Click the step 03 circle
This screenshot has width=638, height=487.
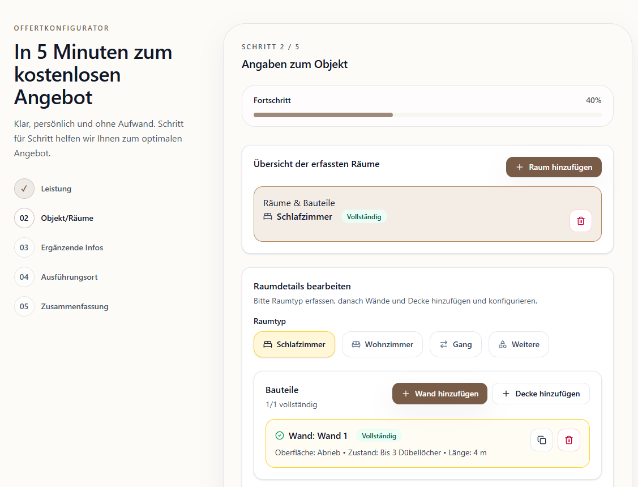[24, 247]
